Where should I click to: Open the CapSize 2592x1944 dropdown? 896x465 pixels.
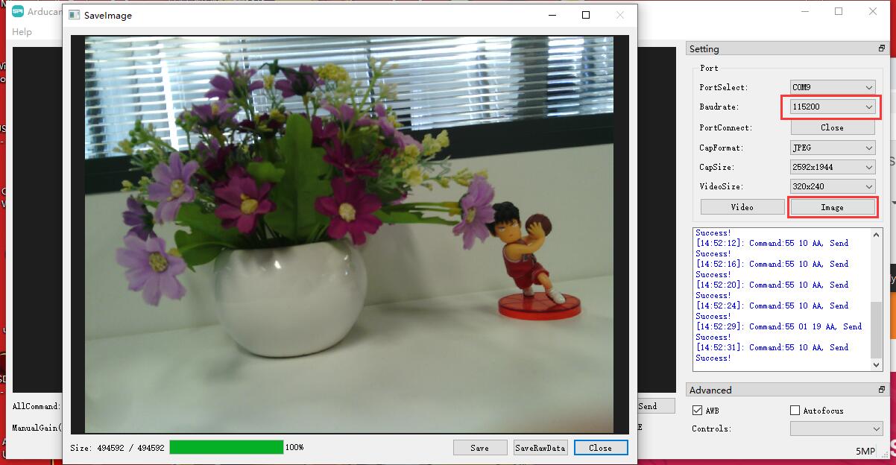[x=832, y=167]
